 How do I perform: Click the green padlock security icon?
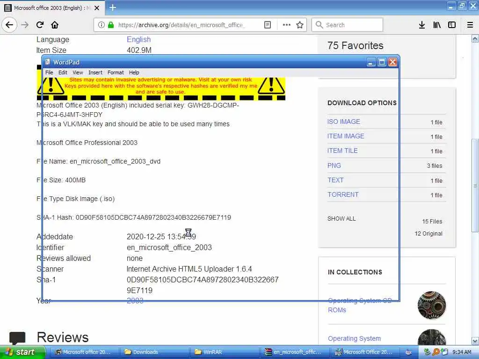(110, 25)
